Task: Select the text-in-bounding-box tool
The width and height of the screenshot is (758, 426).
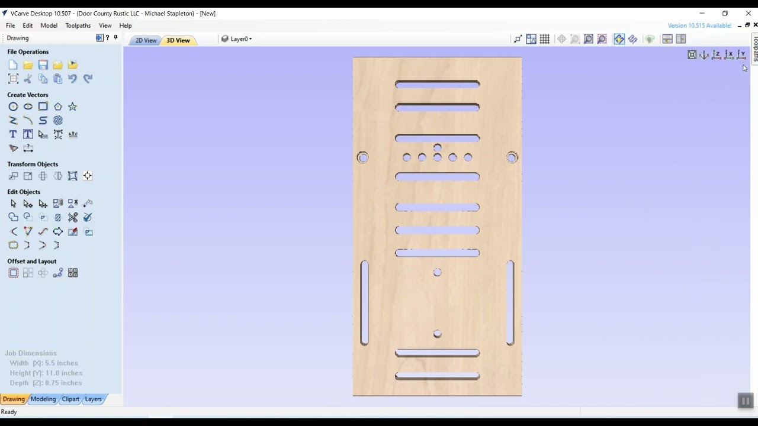Action: pos(28,134)
